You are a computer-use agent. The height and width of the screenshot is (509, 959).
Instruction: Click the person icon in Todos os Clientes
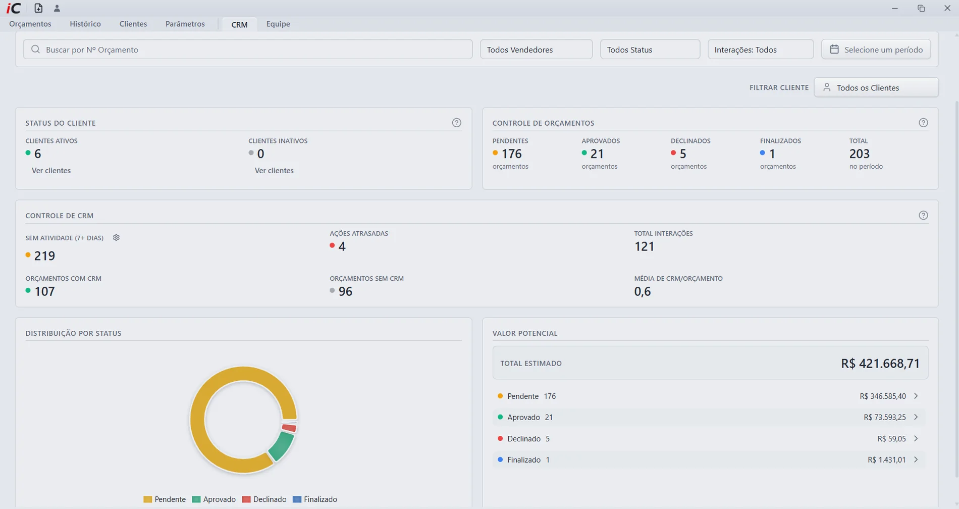(827, 87)
